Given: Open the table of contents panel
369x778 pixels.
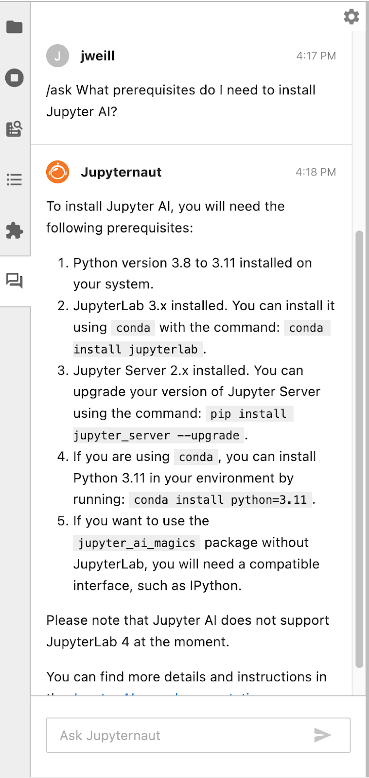Looking at the screenshot, I should click(14, 180).
